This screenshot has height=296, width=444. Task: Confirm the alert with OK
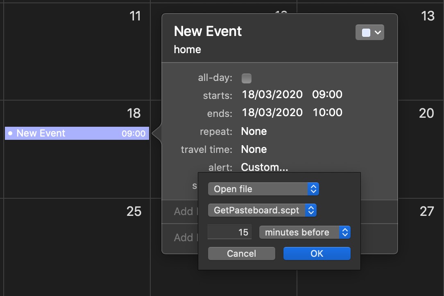click(317, 253)
